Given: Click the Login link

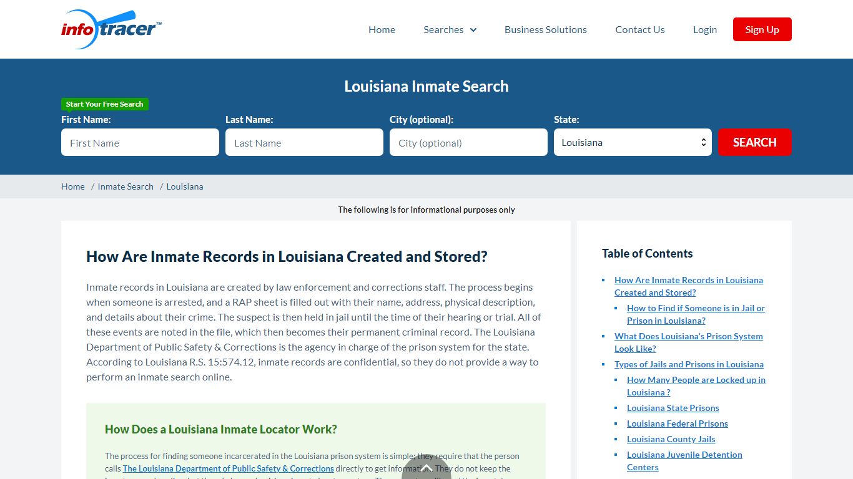Looking at the screenshot, I should (704, 30).
